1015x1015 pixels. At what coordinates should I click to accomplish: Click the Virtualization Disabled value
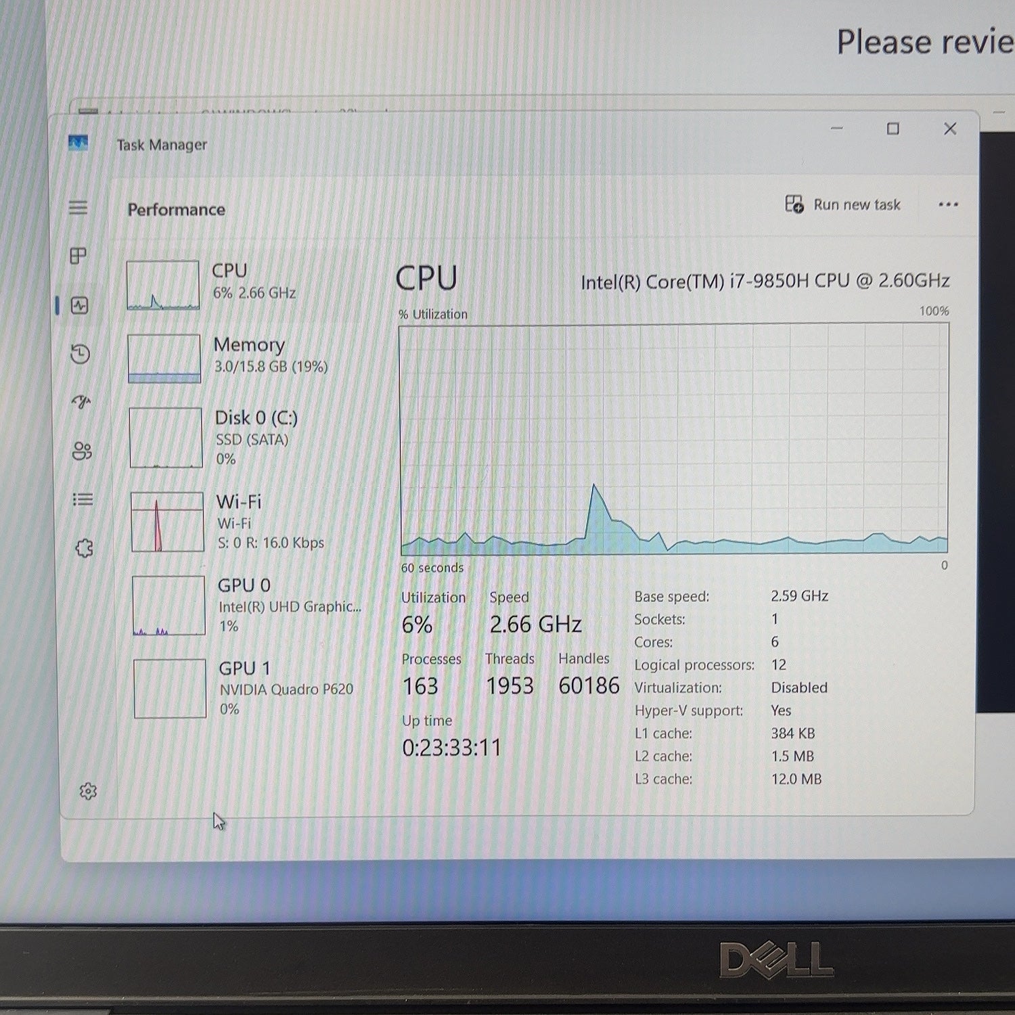point(799,687)
